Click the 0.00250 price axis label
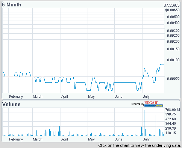Image resolution: width=182 pixels, height=148 pixels. click(x=173, y=36)
